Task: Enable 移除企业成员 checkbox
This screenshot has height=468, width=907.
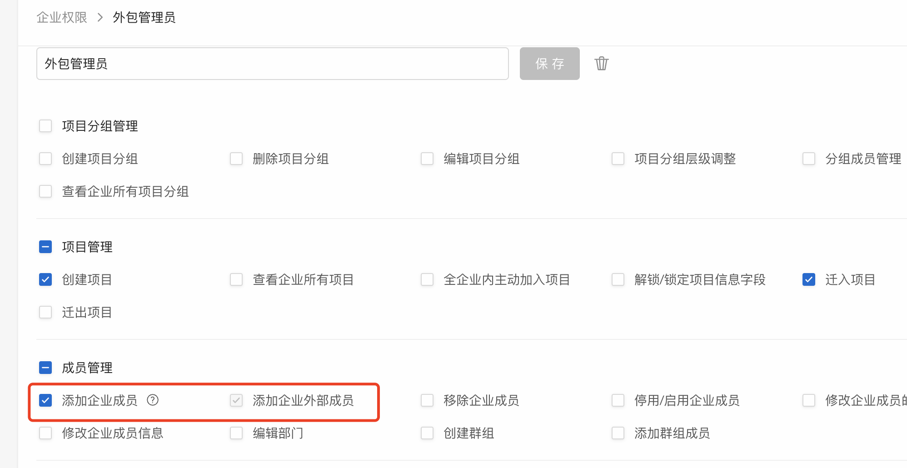Action: pos(427,400)
